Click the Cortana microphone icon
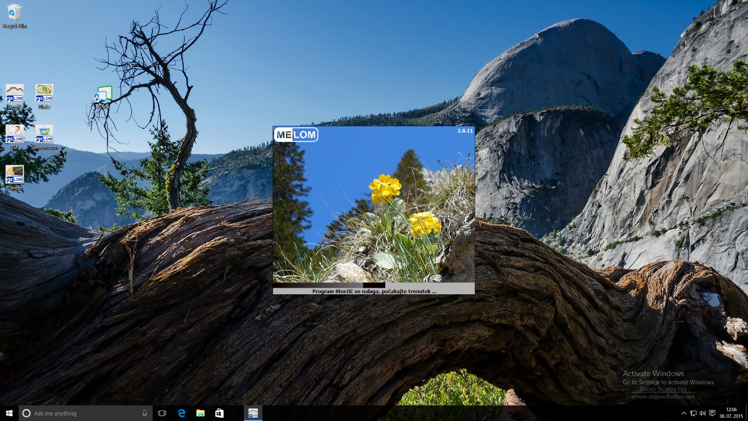The width and height of the screenshot is (748, 421). click(x=145, y=413)
